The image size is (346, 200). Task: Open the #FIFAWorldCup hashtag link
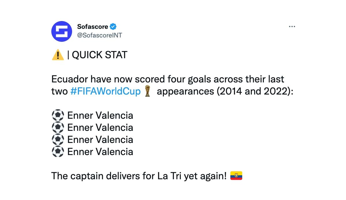[x=105, y=91]
